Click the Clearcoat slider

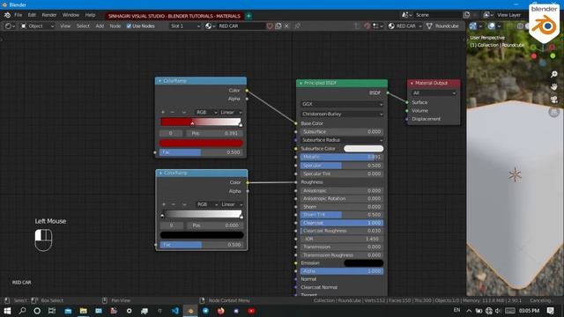342,223
